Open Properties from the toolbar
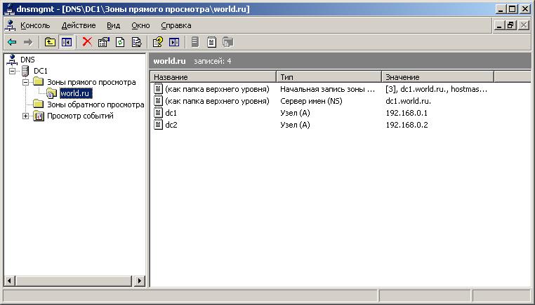This screenshot has height=305, width=535. 104,42
